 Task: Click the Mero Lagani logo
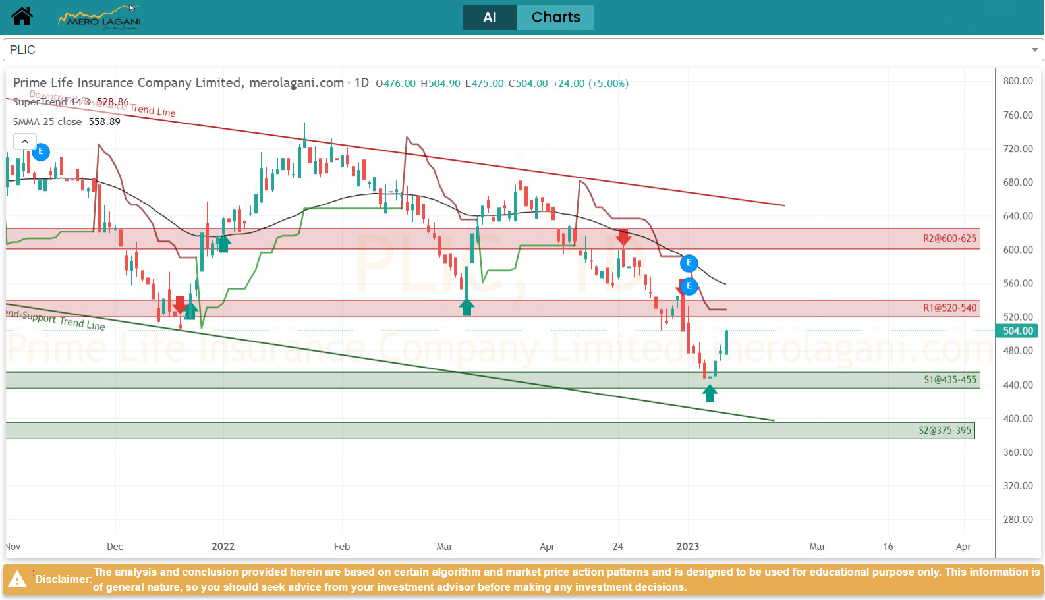(x=100, y=18)
